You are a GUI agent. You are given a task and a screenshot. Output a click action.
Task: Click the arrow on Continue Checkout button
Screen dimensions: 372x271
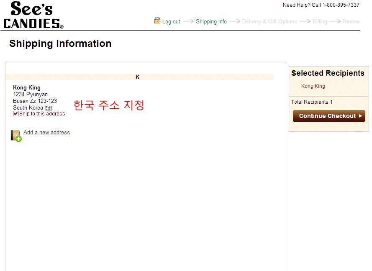click(x=361, y=116)
